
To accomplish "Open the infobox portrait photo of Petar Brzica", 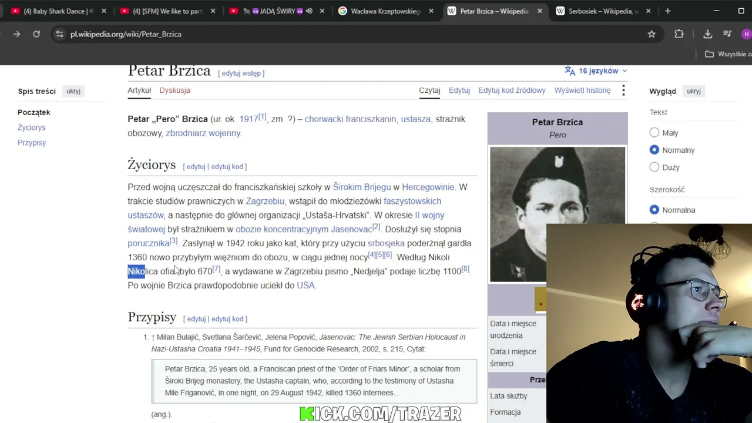I will [558, 214].
